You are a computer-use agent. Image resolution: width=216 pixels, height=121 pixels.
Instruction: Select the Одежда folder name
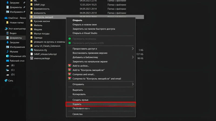coord(38,38)
